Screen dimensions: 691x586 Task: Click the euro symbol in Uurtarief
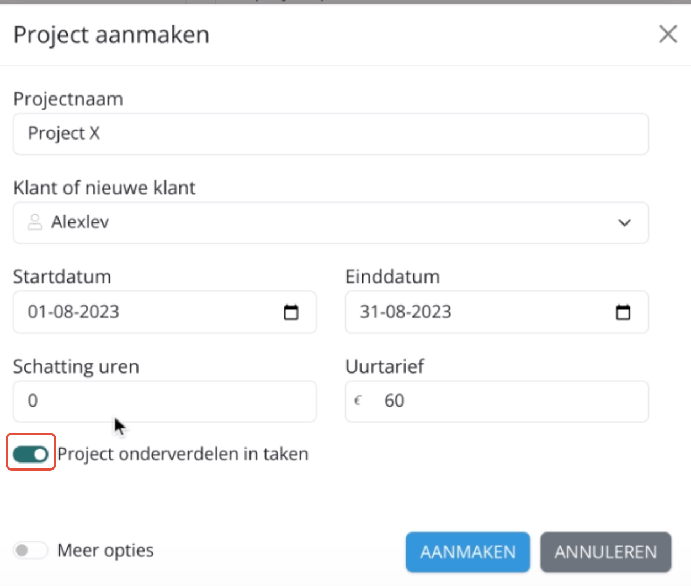(358, 401)
